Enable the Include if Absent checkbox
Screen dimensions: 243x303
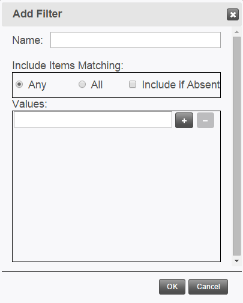(133, 84)
